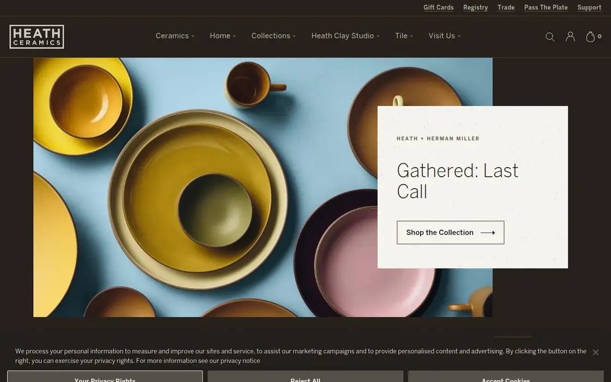Click the Shop the Collection button
The height and width of the screenshot is (382, 611).
point(451,232)
